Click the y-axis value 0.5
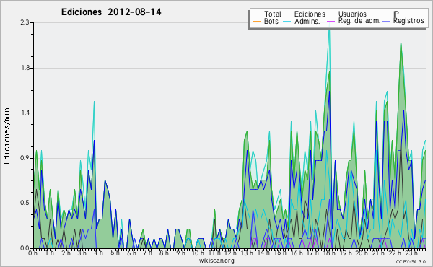 pos(25,203)
